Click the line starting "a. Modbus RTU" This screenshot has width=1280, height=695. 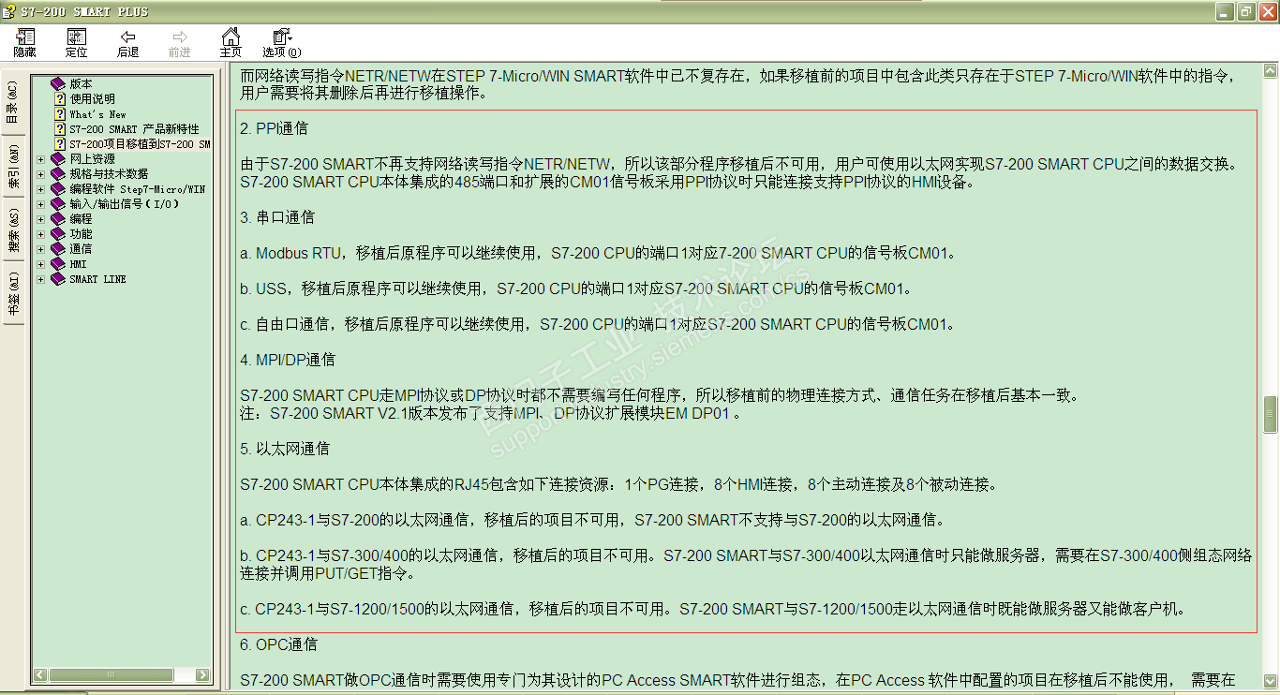(x=599, y=253)
